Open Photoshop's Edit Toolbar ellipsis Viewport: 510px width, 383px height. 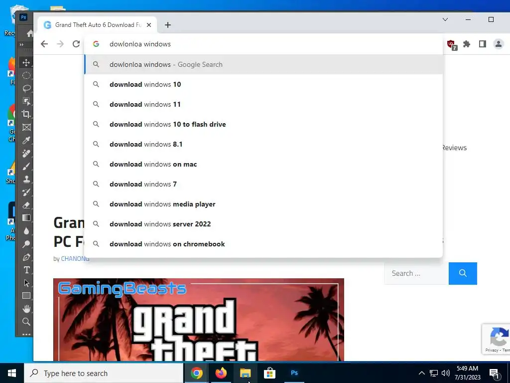coord(26,334)
